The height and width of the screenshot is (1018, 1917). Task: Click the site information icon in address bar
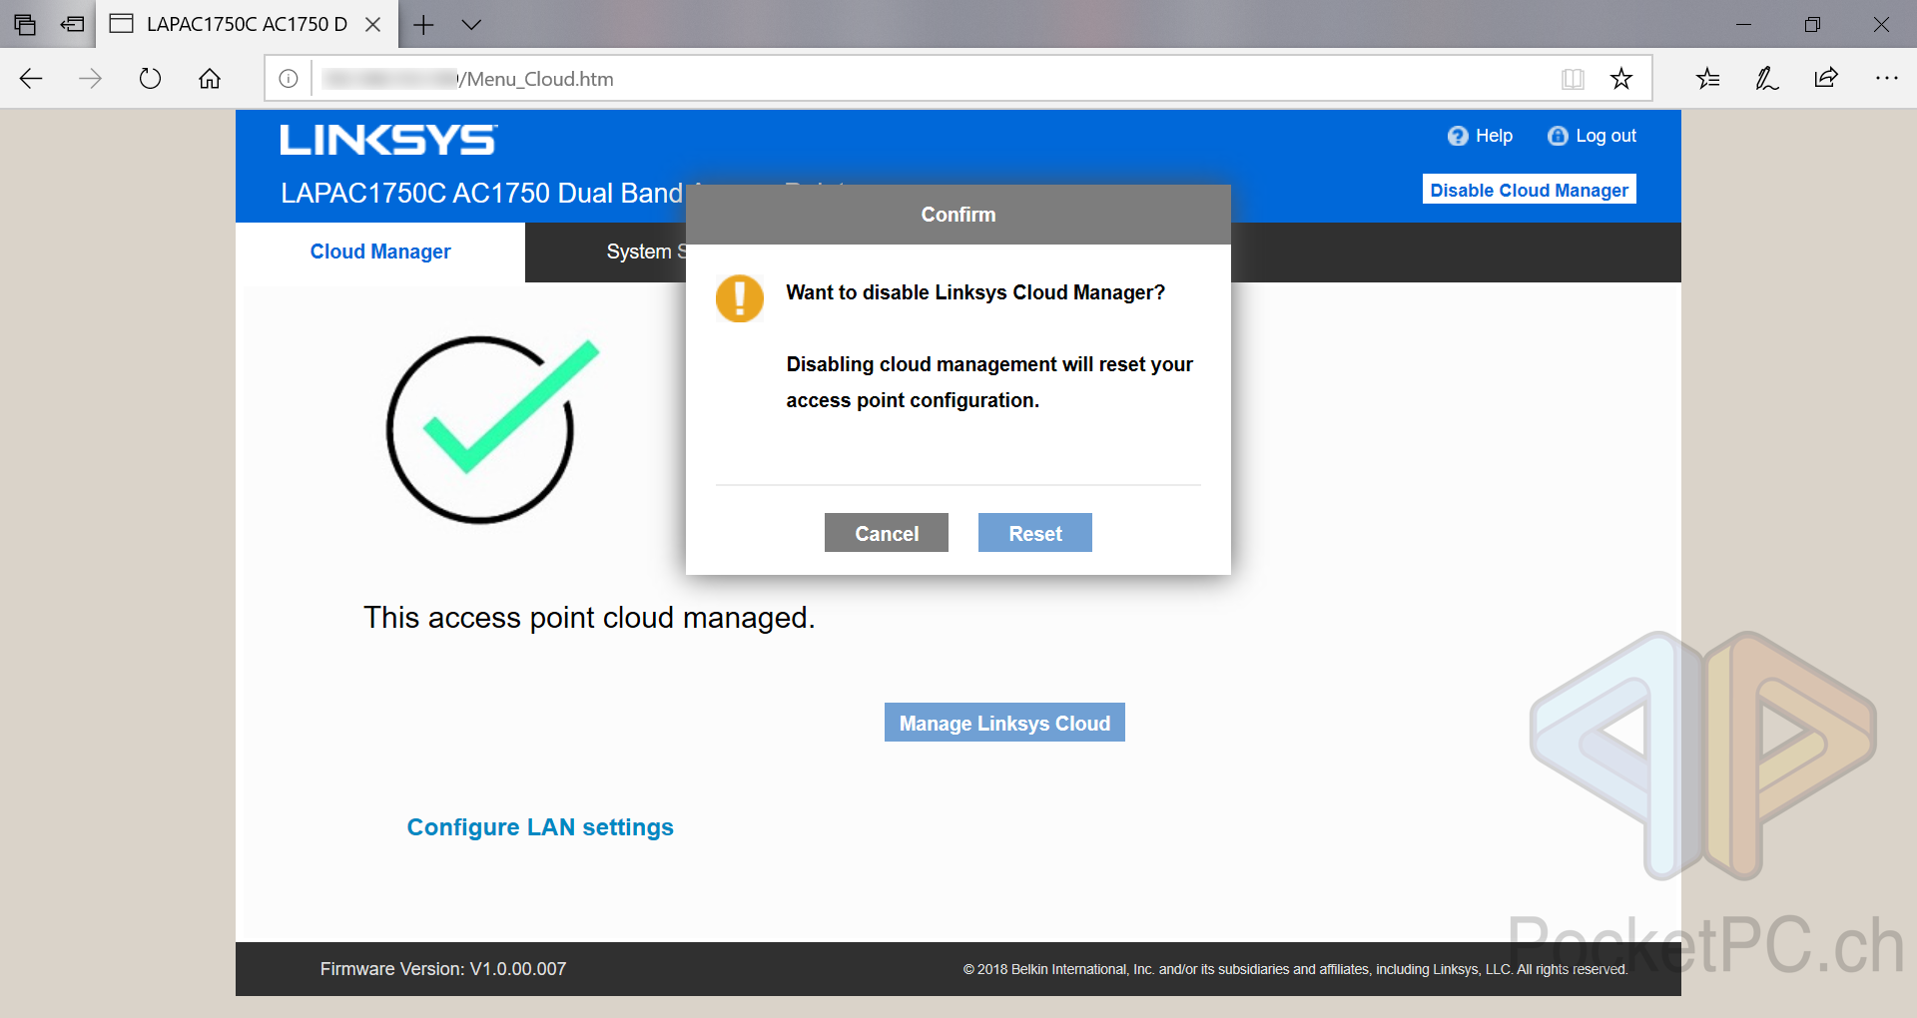289,79
